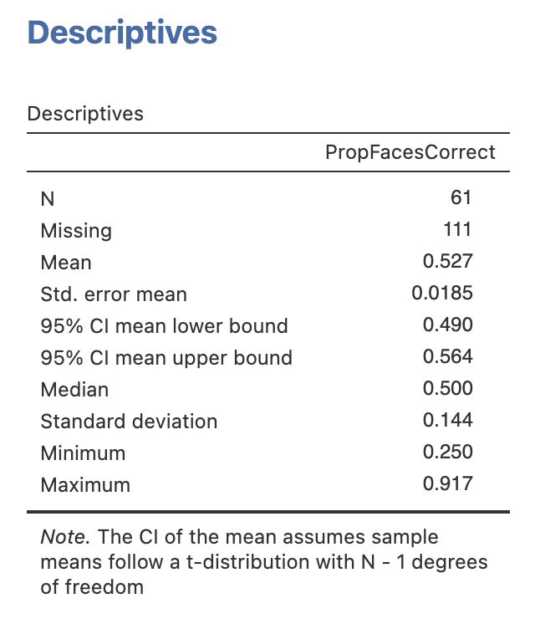Click the blue Descriptives heading
This screenshot has height=629, width=540.
(122, 33)
